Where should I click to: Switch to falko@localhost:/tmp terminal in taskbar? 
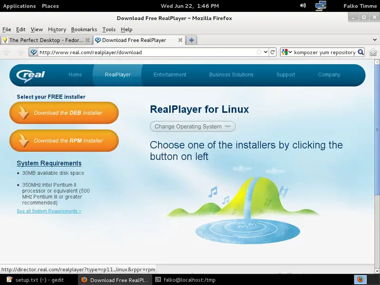click(x=186, y=280)
